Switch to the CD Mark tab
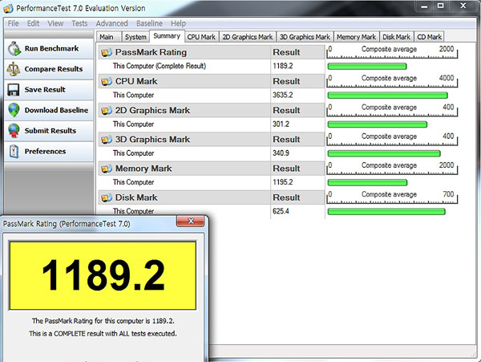 (429, 37)
